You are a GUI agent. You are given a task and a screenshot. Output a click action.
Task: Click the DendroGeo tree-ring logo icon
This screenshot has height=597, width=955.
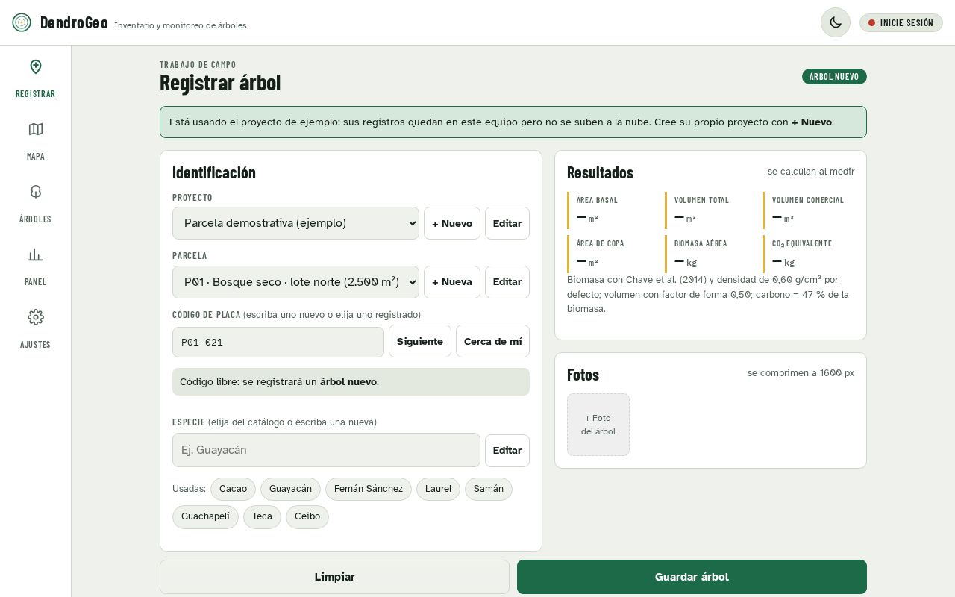click(x=22, y=22)
